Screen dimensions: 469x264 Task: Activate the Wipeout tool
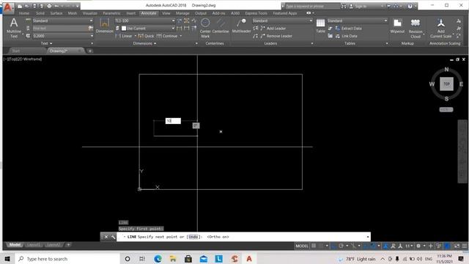click(397, 26)
